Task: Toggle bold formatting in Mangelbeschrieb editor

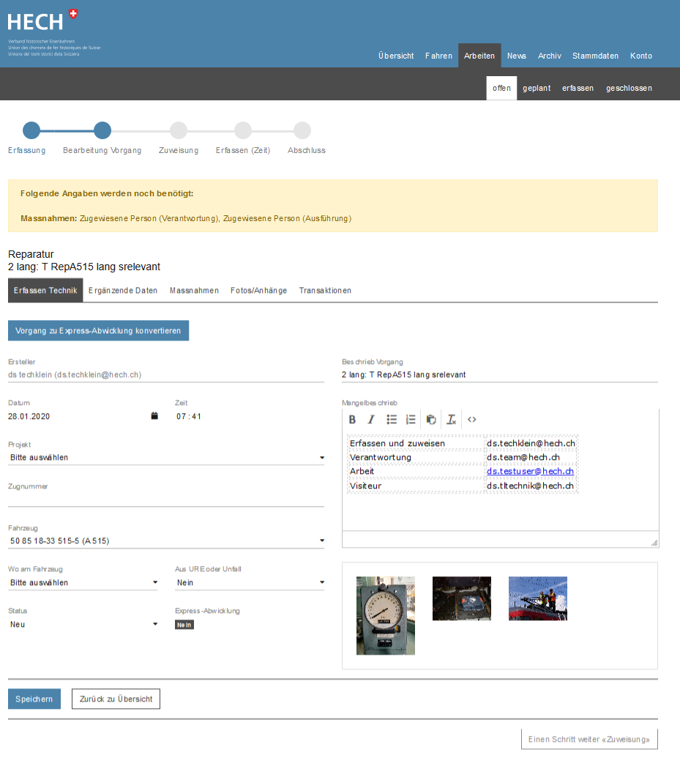Action: click(x=352, y=420)
